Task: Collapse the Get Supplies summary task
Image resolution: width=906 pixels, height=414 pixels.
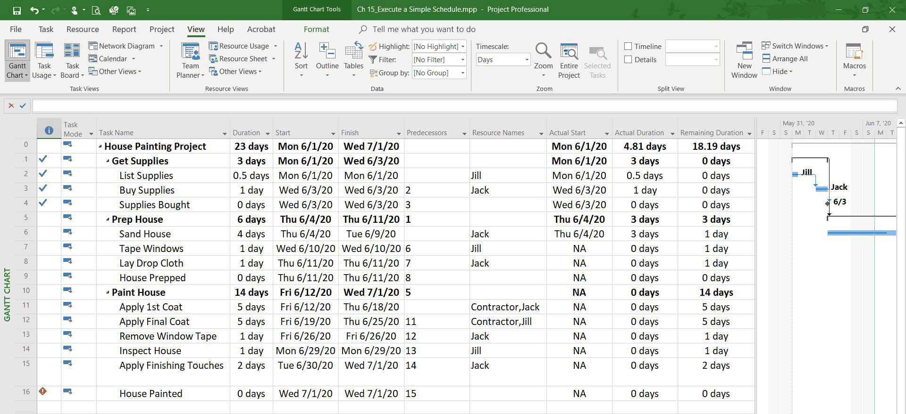Action: click(108, 161)
